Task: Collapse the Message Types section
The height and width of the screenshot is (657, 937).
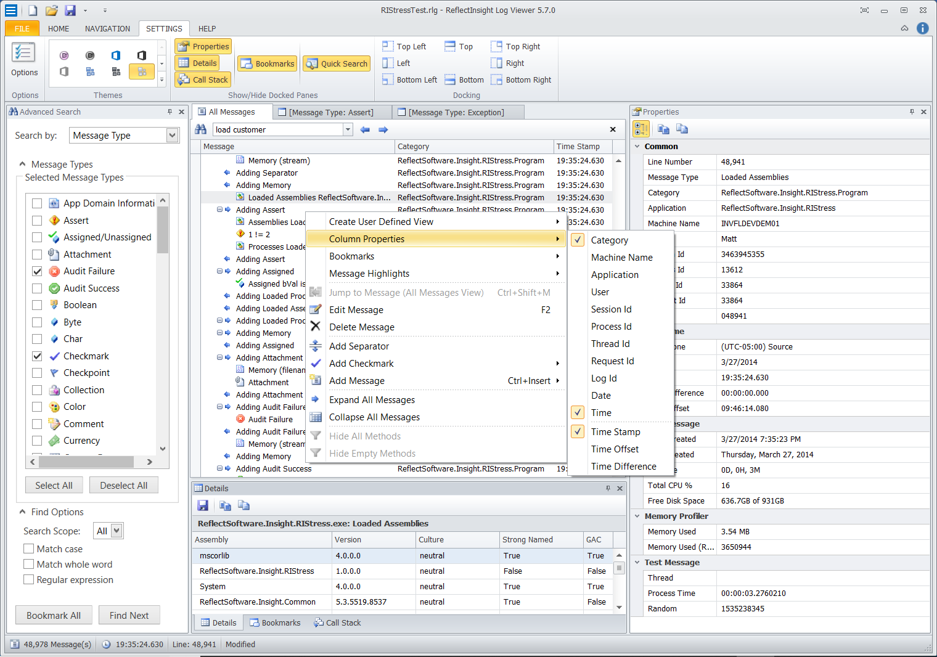Action: pyautogui.click(x=22, y=164)
